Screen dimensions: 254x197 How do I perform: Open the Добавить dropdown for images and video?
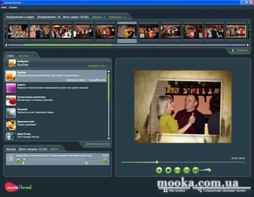coord(99,17)
